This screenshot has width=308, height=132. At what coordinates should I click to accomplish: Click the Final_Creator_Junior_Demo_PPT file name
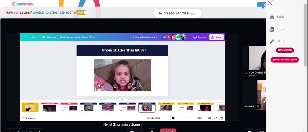point(77,37)
